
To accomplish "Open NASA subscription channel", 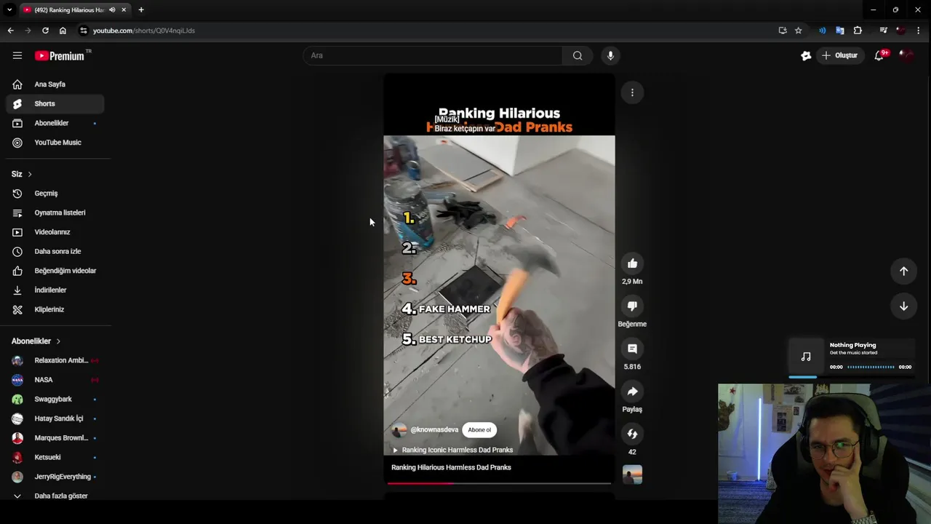I will [55, 380].
